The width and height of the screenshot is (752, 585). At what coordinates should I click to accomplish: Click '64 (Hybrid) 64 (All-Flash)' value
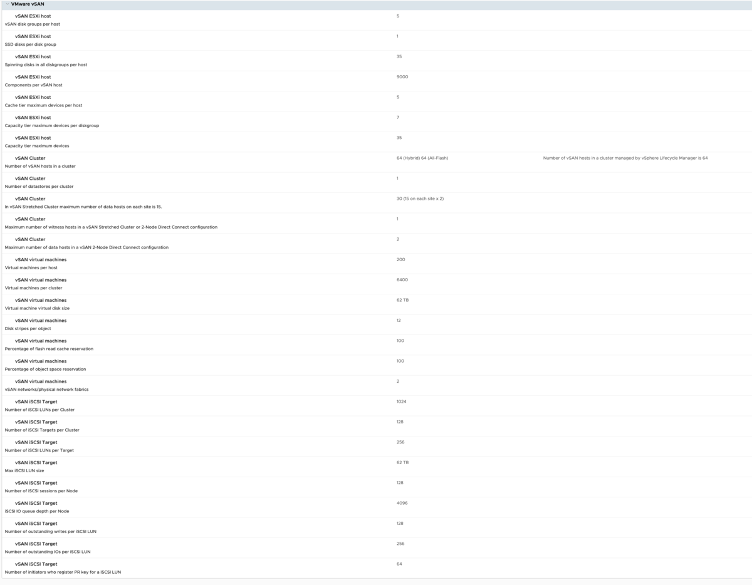pos(422,158)
